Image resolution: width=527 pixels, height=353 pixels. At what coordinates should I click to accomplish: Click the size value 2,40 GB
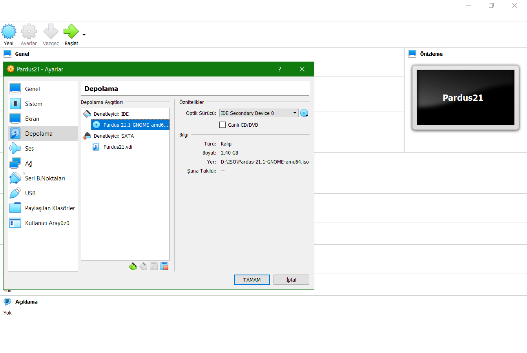point(230,153)
